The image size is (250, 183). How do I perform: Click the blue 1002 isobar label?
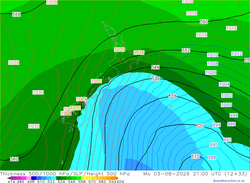point(227,96)
